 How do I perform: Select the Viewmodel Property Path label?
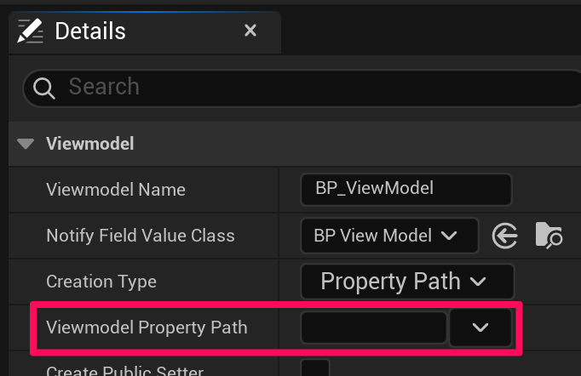(x=147, y=327)
